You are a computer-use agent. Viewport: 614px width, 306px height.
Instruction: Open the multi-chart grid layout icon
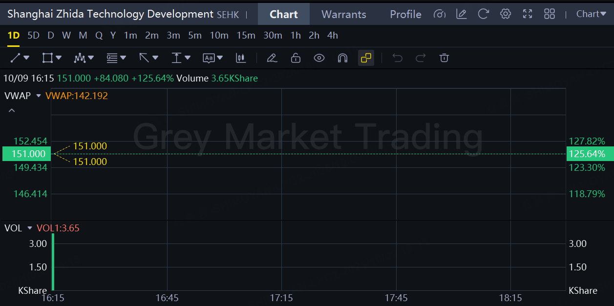(x=550, y=14)
